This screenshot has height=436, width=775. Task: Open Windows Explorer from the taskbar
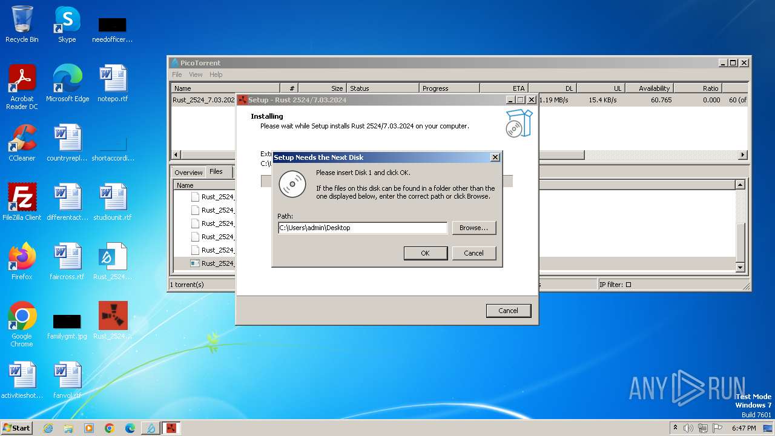point(68,428)
